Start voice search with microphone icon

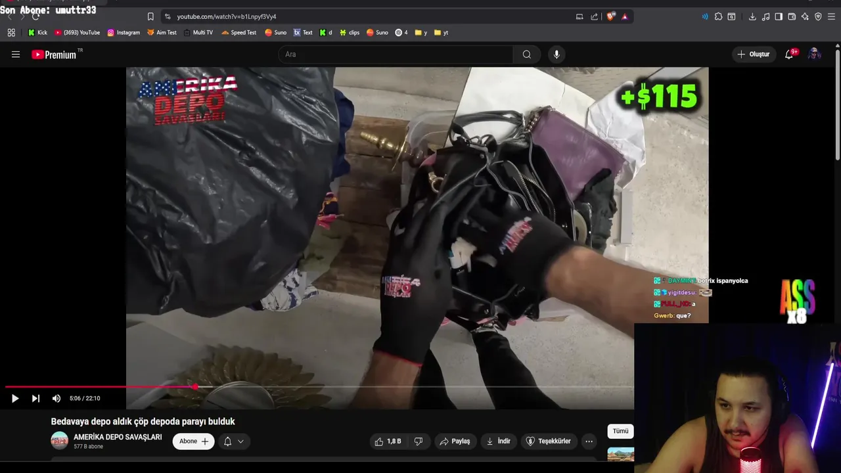coord(557,55)
